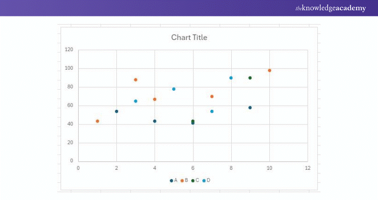Click the orange point above x-axis value 7

(x=212, y=96)
